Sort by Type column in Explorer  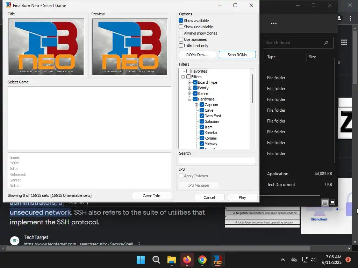271,57
